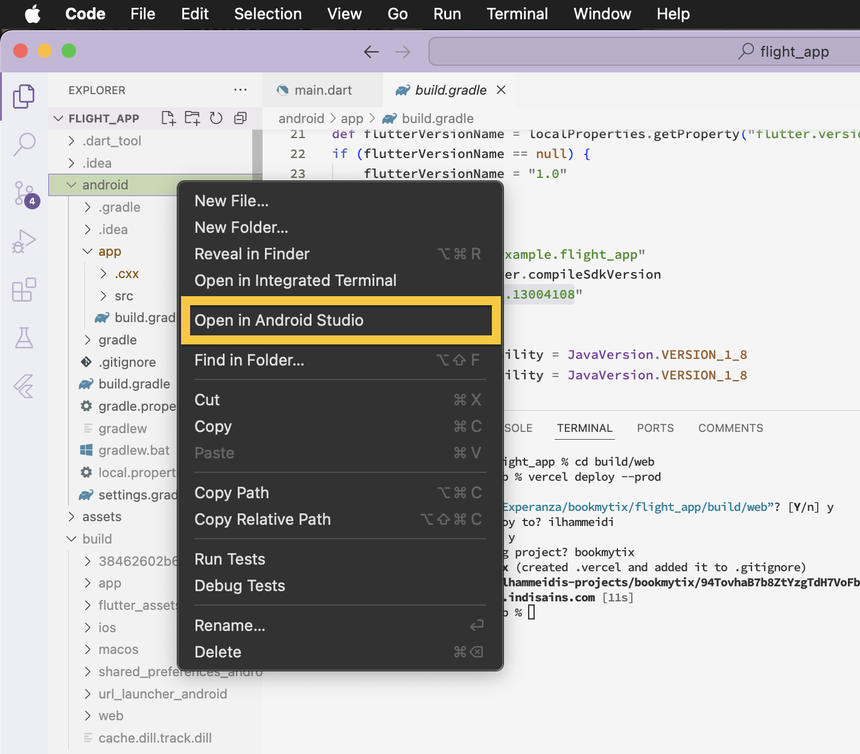Collapse the build folder

[97, 539]
